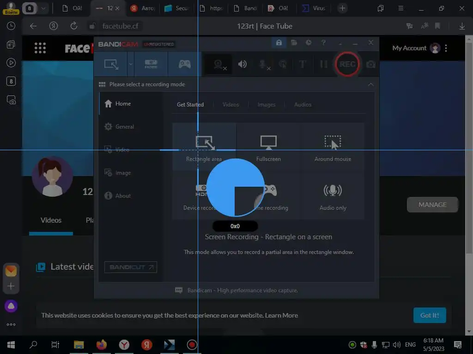Open the tab group counter dropdown arrow
Screen dimensions: 473x354
(43, 8)
